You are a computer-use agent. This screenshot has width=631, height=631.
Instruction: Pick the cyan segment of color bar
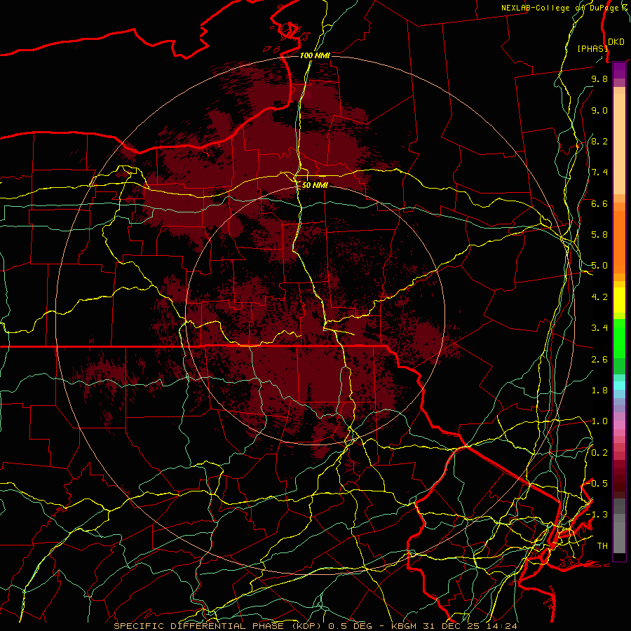click(x=619, y=386)
